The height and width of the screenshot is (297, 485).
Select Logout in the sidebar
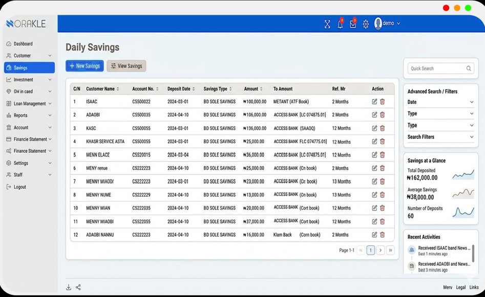[20, 187]
